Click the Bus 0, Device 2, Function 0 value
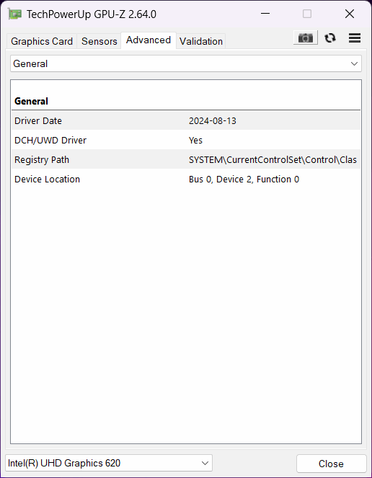 pos(244,180)
